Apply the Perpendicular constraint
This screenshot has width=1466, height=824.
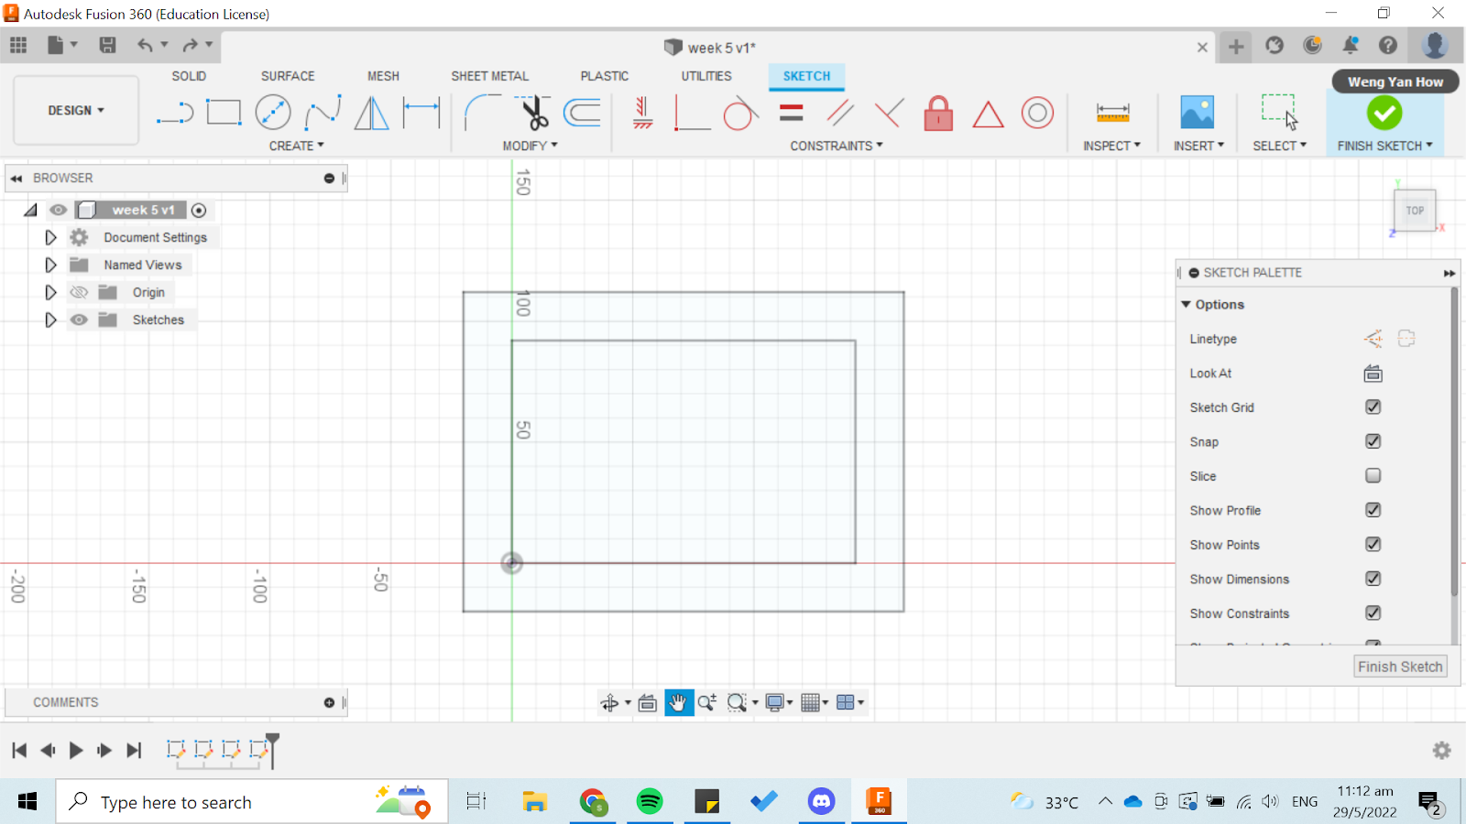coord(889,113)
